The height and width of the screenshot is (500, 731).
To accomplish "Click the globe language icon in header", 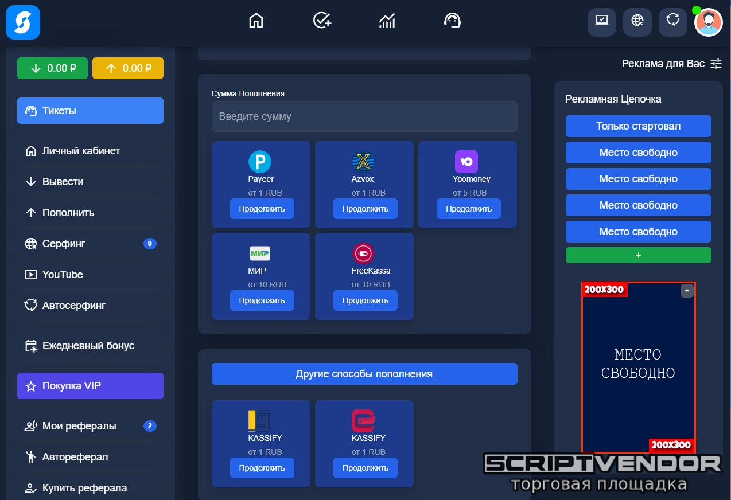I will 637,21.
